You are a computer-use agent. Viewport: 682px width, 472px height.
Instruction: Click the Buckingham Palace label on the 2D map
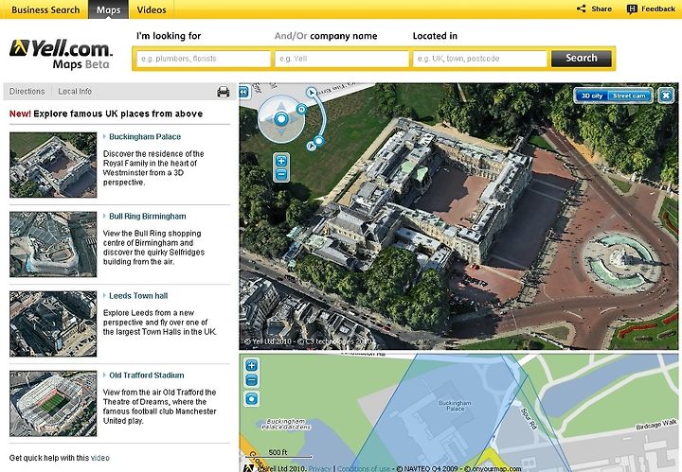[x=455, y=406]
